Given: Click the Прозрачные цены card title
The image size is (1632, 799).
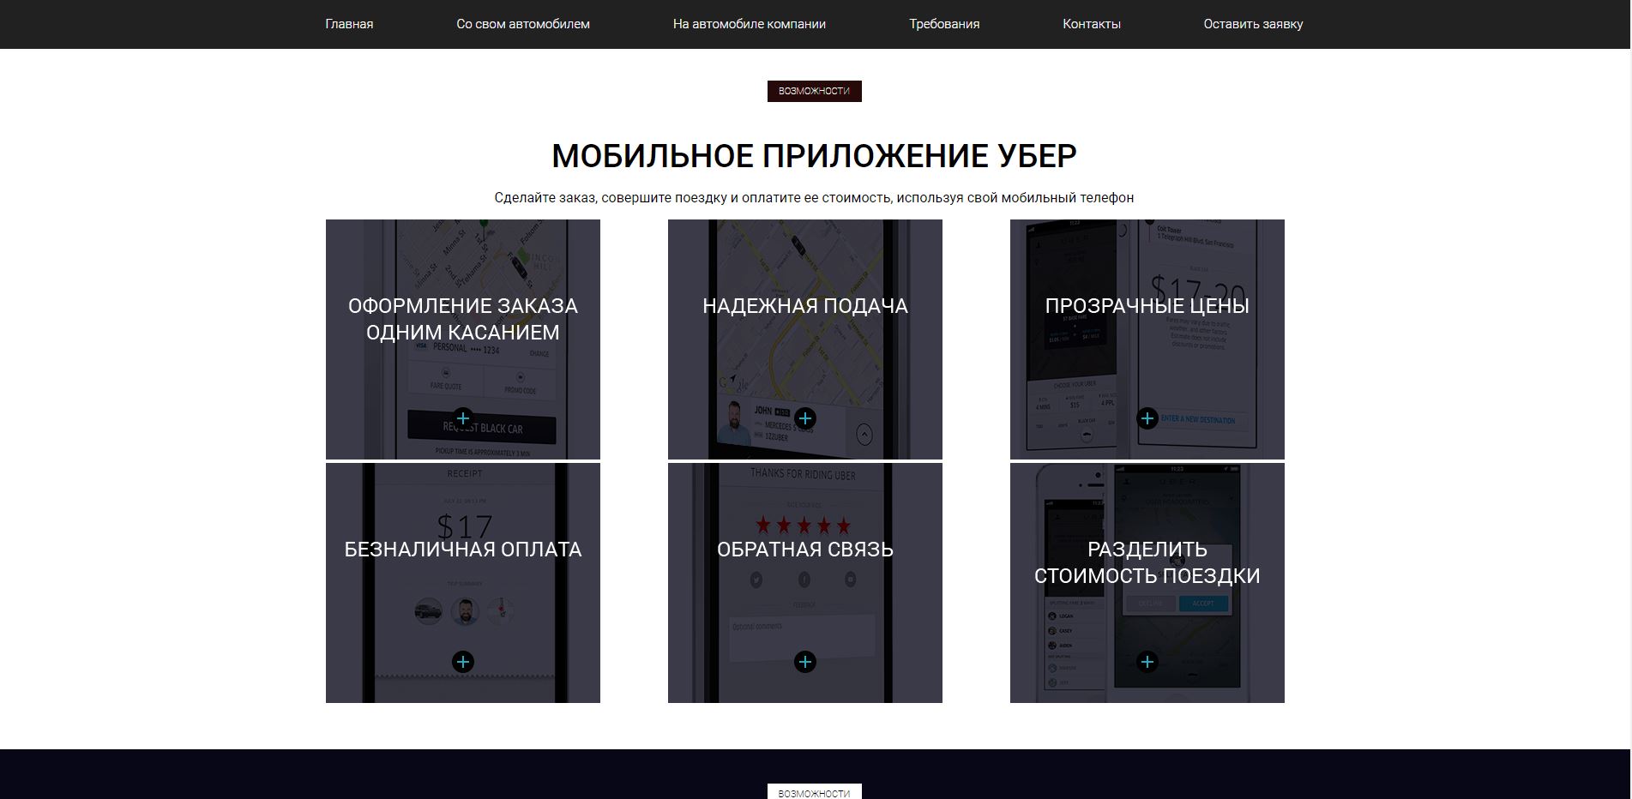Looking at the screenshot, I should click(1147, 306).
